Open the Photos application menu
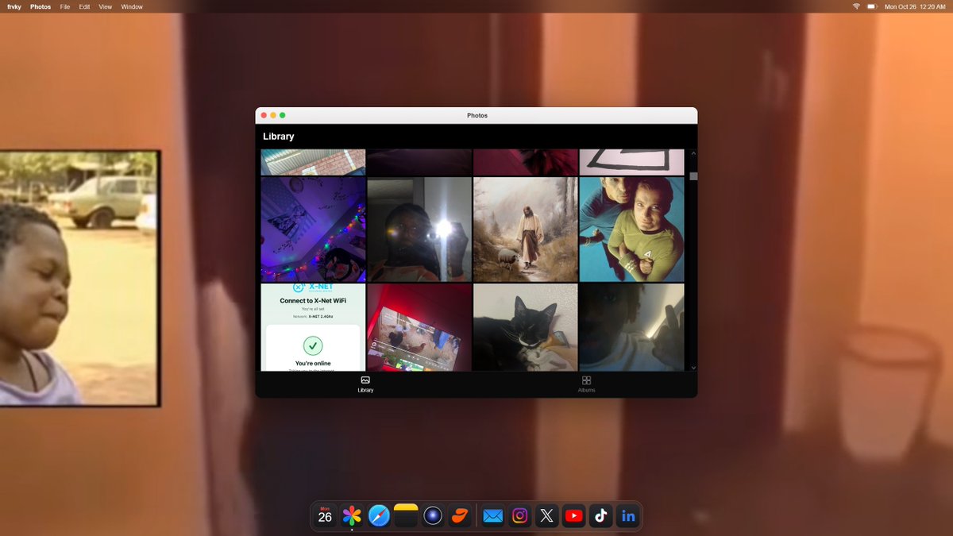The image size is (953, 536). point(41,6)
